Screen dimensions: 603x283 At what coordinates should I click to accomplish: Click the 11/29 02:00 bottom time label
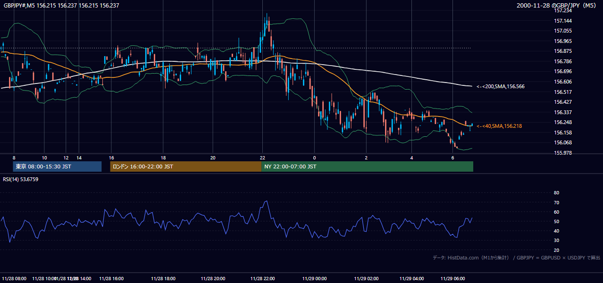click(x=366, y=278)
